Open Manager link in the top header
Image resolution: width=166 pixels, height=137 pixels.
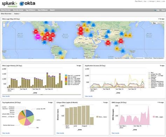[152, 1]
